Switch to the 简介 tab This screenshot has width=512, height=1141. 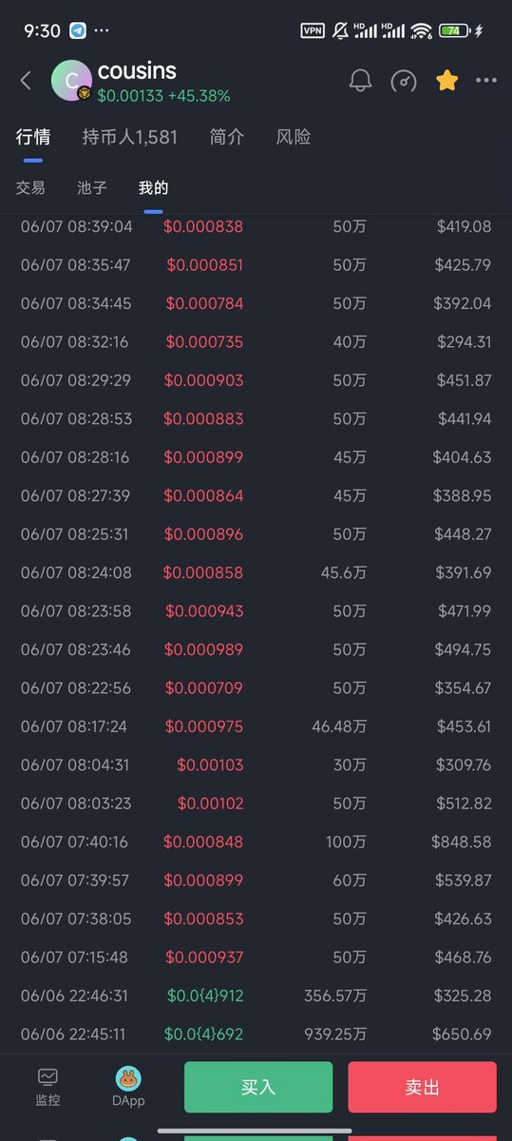(x=226, y=137)
